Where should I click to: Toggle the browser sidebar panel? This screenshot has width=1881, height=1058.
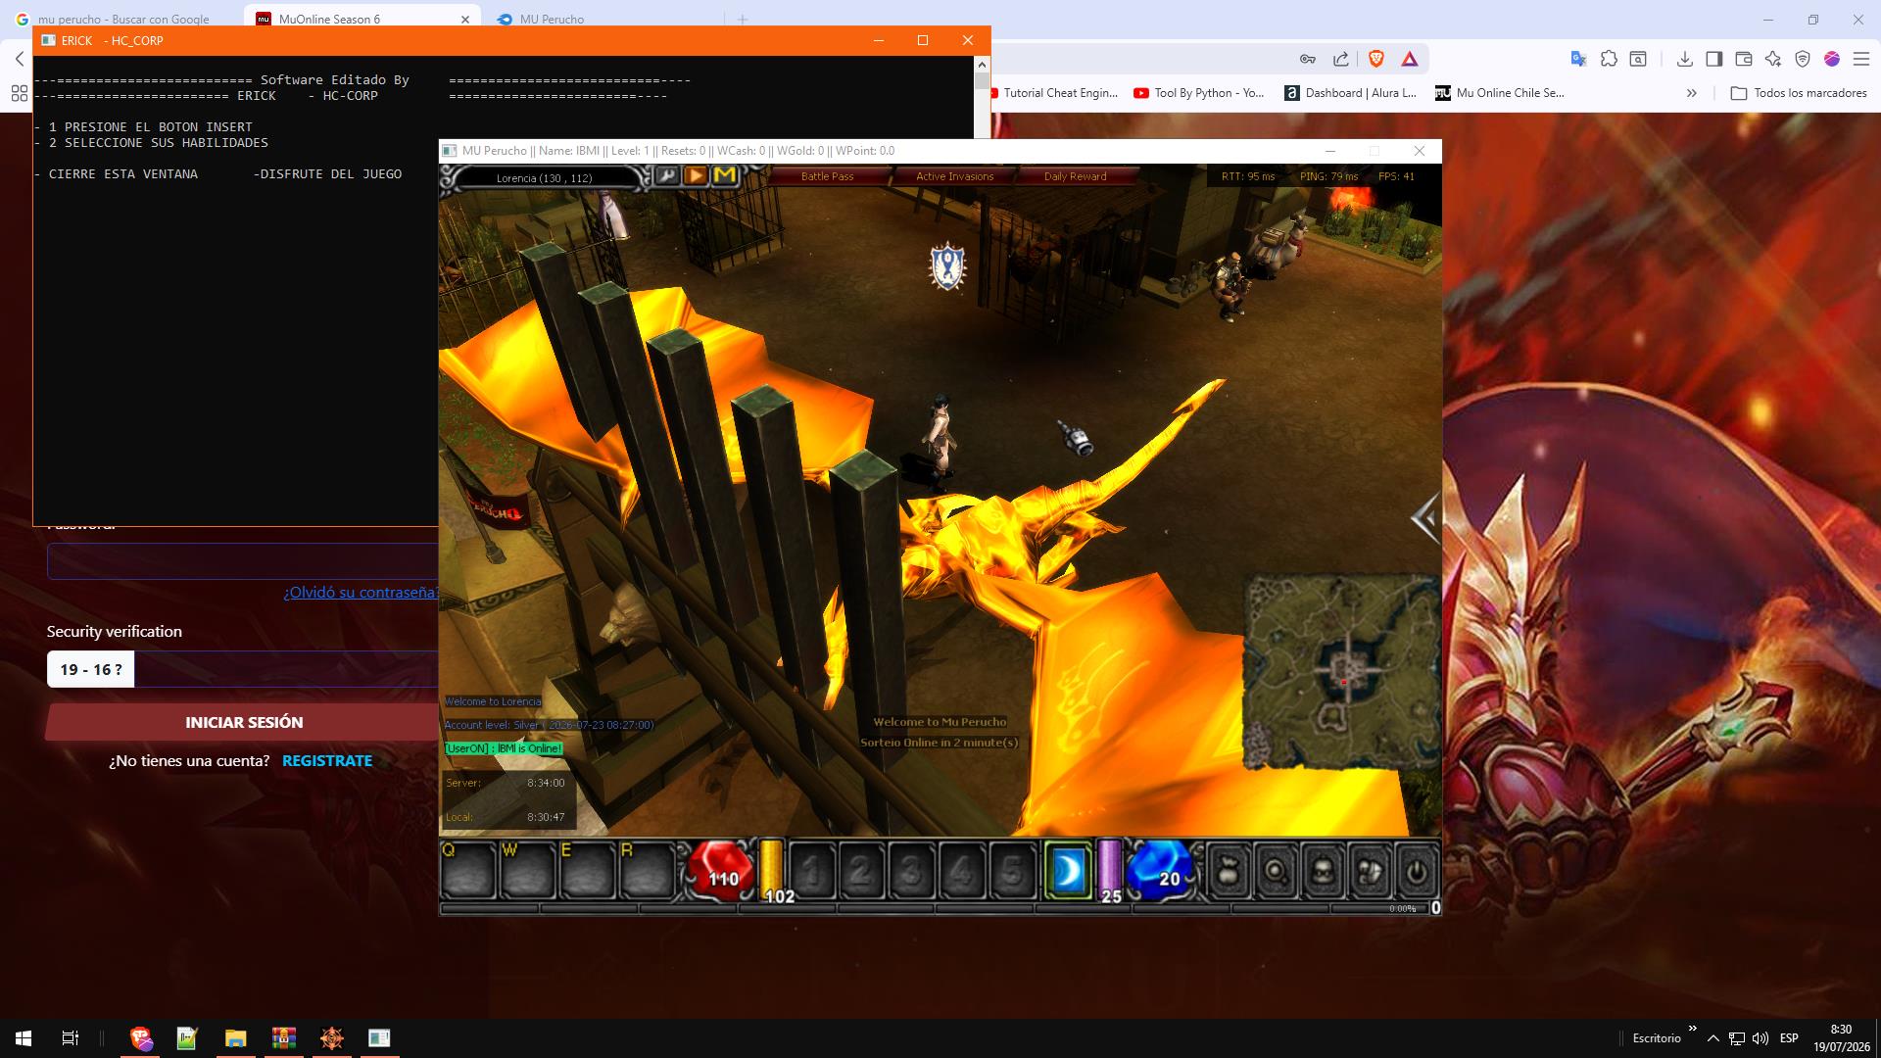coord(1713,59)
